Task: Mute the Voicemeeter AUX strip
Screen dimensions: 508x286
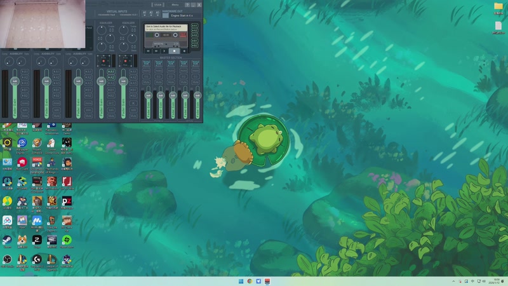Action: (133, 116)
